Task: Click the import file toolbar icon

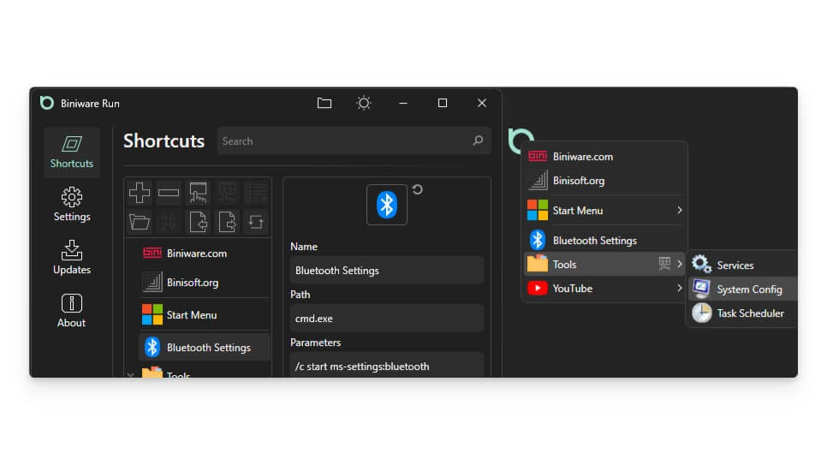Action: click(198, 222)
